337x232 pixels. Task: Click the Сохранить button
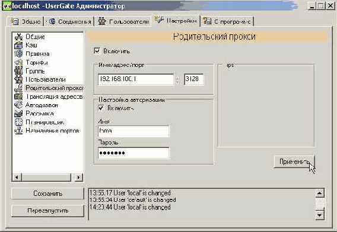(x=47, y=194)
